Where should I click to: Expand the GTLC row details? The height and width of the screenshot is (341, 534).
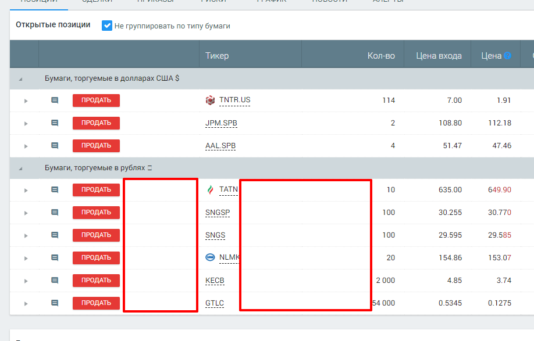coord(26,304)
